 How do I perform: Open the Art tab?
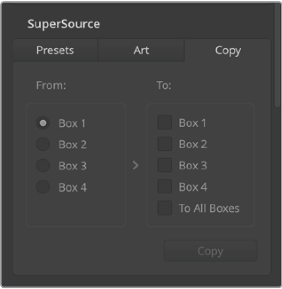tap(141, 50)
